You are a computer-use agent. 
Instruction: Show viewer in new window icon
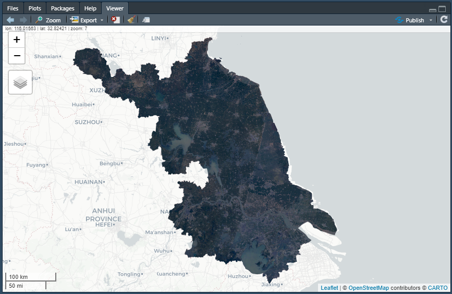(146, 20)
